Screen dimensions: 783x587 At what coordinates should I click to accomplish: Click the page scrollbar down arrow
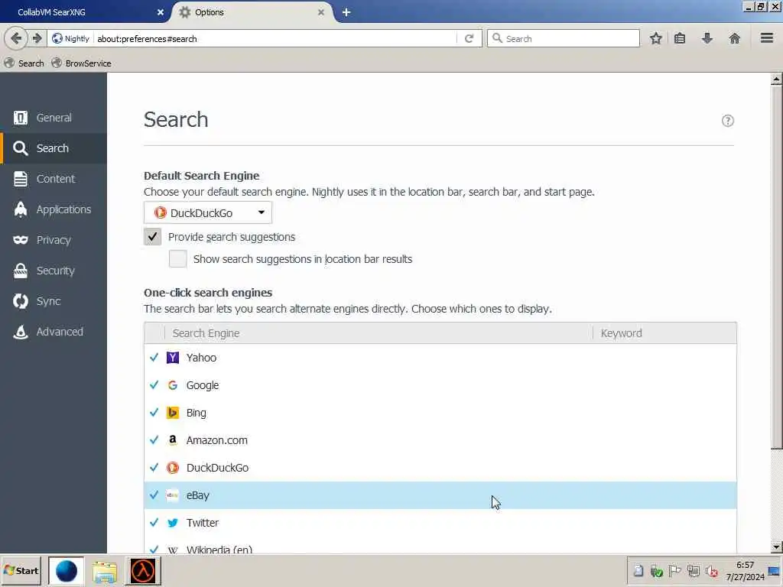776,546
